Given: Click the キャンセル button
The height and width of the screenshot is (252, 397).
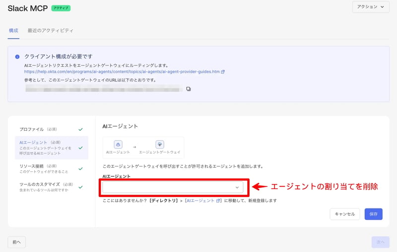Looking at the screenshot, I should (344, 214).
